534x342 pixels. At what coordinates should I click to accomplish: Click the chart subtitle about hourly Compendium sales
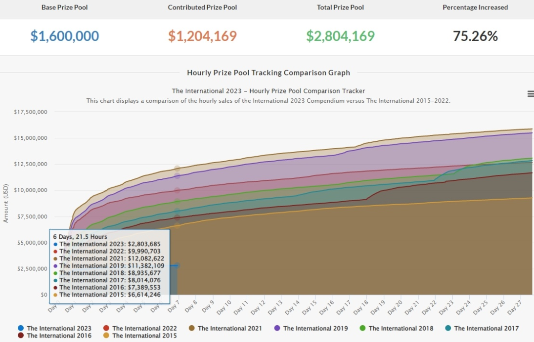coord(268,101)
